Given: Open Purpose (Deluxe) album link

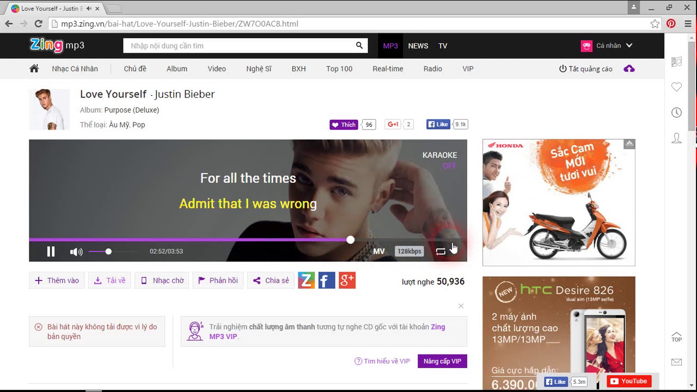Looking at the screenshot, I should point(132,110).
